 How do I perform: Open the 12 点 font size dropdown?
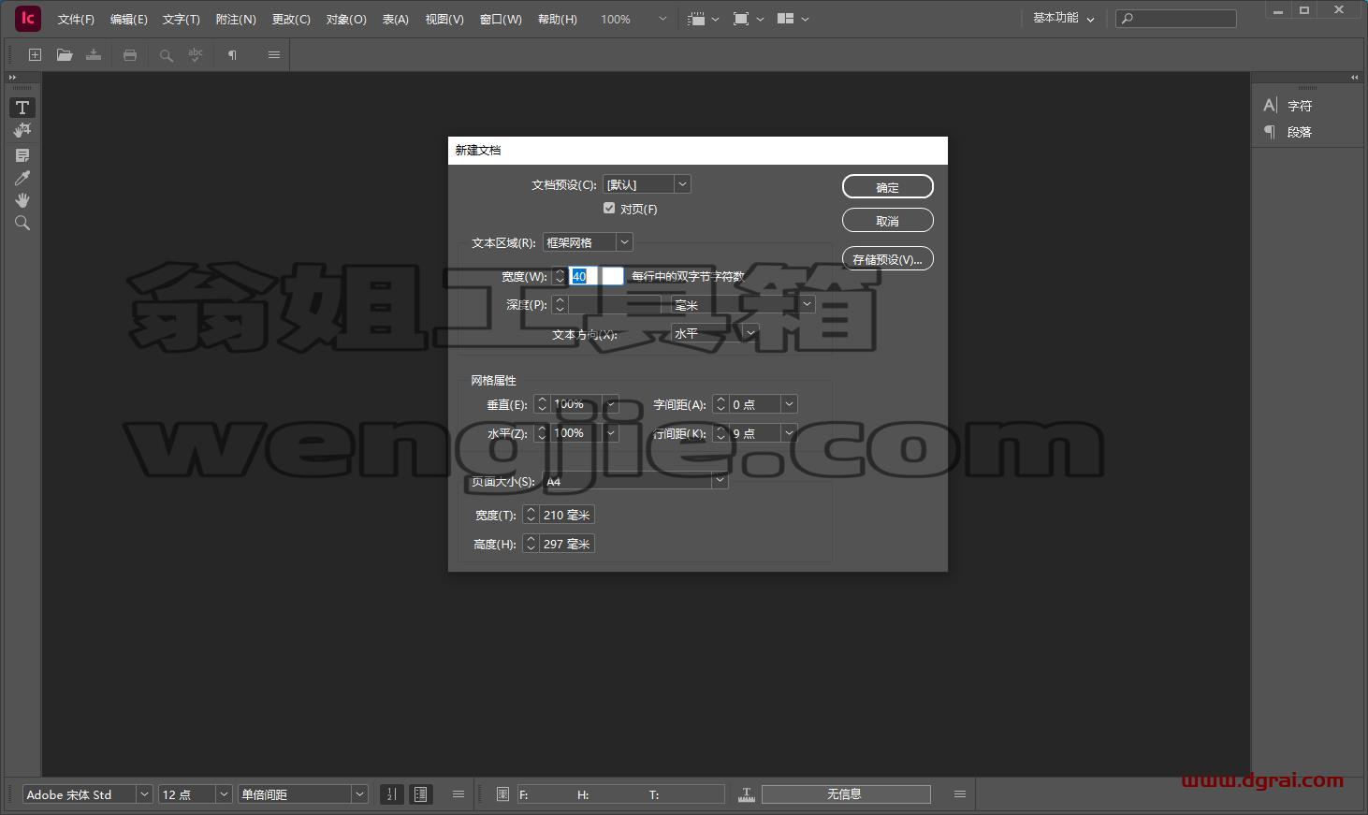point(224,794)
